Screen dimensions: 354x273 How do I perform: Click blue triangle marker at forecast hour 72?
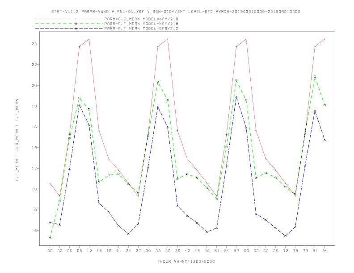tap(285, 236)
